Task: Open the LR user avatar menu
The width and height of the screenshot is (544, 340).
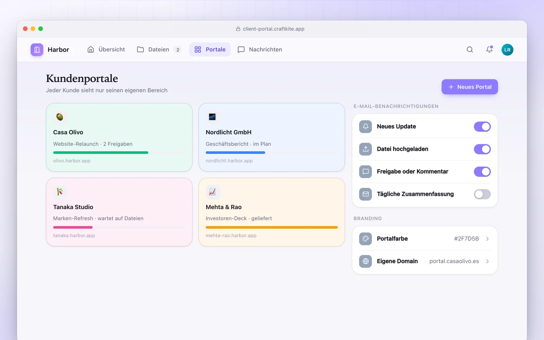Action: (x=507, y=50)
